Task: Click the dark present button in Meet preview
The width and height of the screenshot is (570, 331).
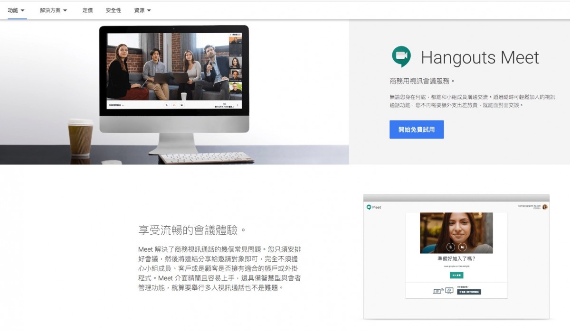Action: pyautogui.click(x=469, y=292)
